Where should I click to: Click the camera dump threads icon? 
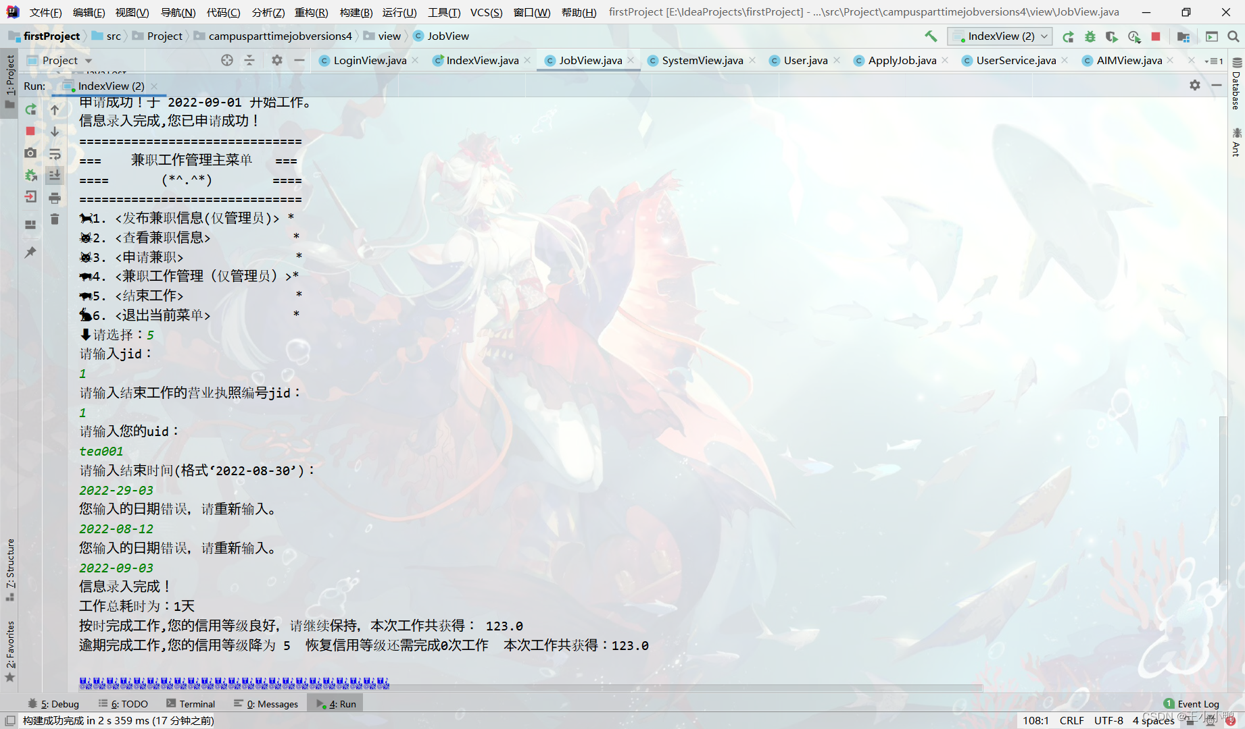coord(30,153)
